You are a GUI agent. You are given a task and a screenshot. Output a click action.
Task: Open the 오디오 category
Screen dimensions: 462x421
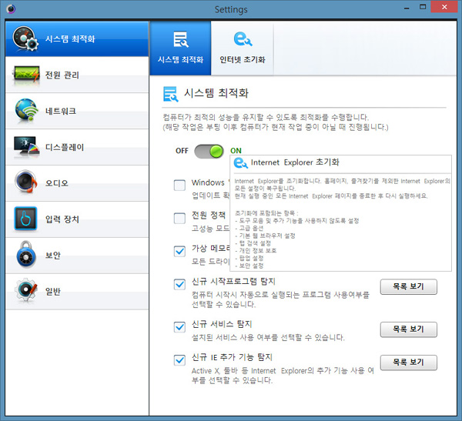[77, 183]
